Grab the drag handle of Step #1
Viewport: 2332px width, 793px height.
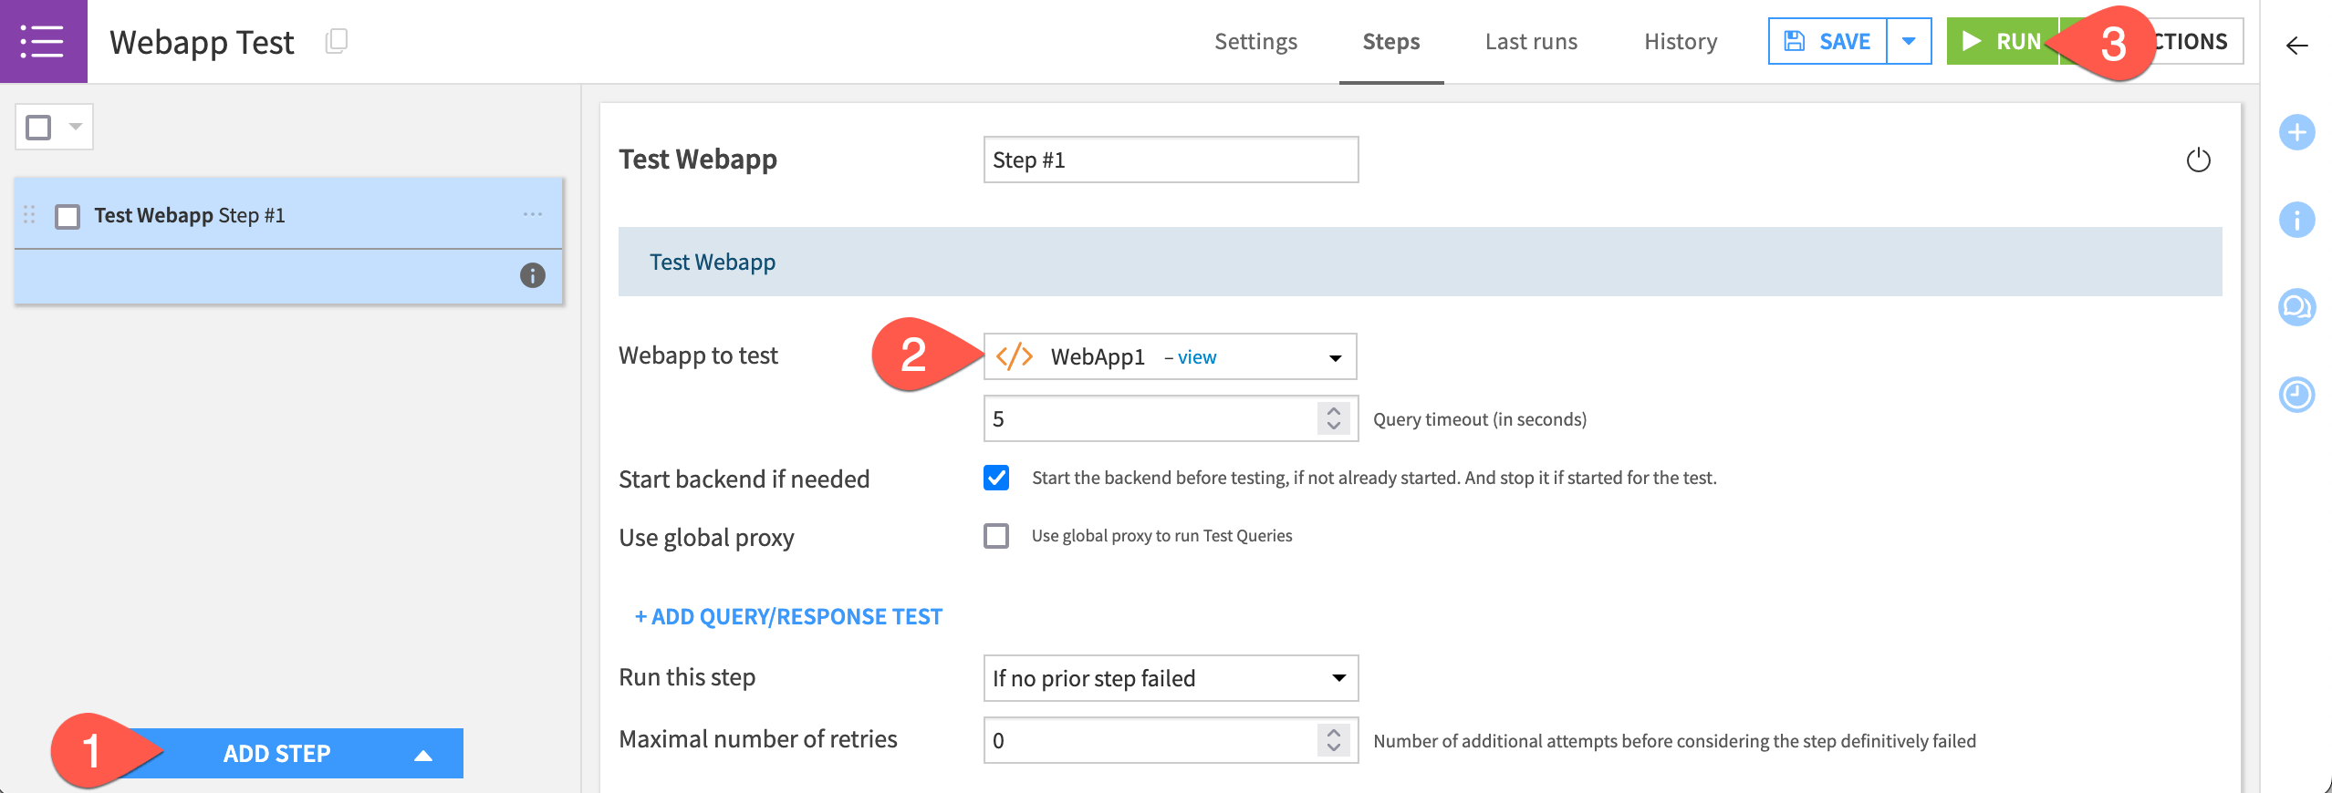(29, 214)
